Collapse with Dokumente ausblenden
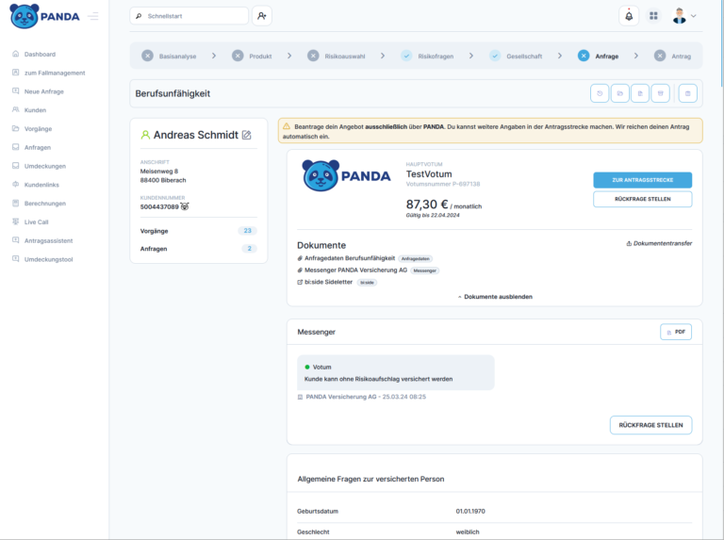This screenshot has width=724, height=540. 495,297
